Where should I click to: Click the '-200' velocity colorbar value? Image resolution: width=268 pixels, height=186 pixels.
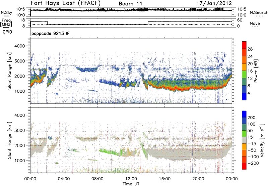(x=253, y=163)
